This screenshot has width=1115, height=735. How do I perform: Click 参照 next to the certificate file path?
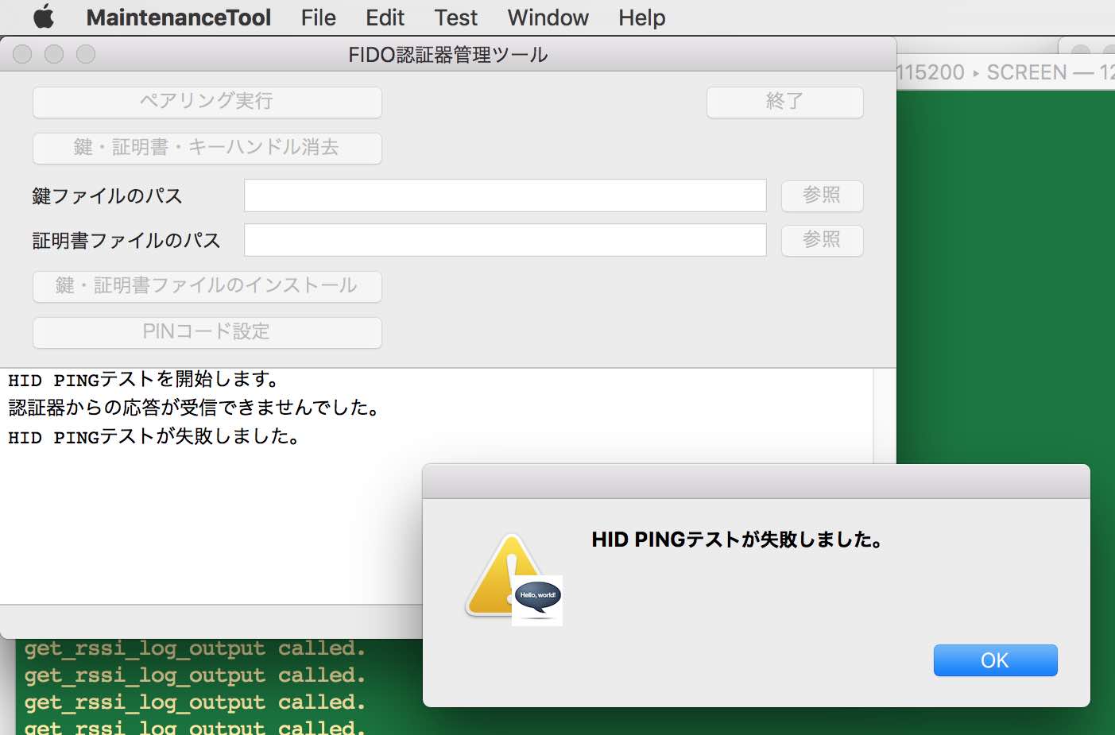click(822, 240)
